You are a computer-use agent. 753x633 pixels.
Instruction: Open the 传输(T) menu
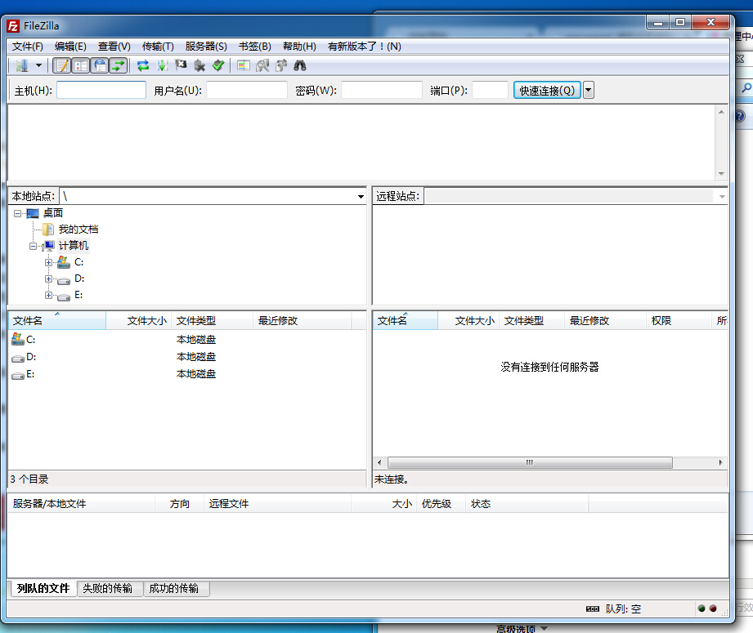(x=158, y=47)
